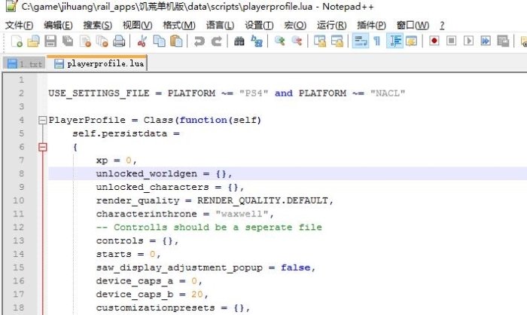Click on RENDER_QUALITY.DEFAULT text
The width and height of the screenshot is (527, 315).
(x=263, y=200)
